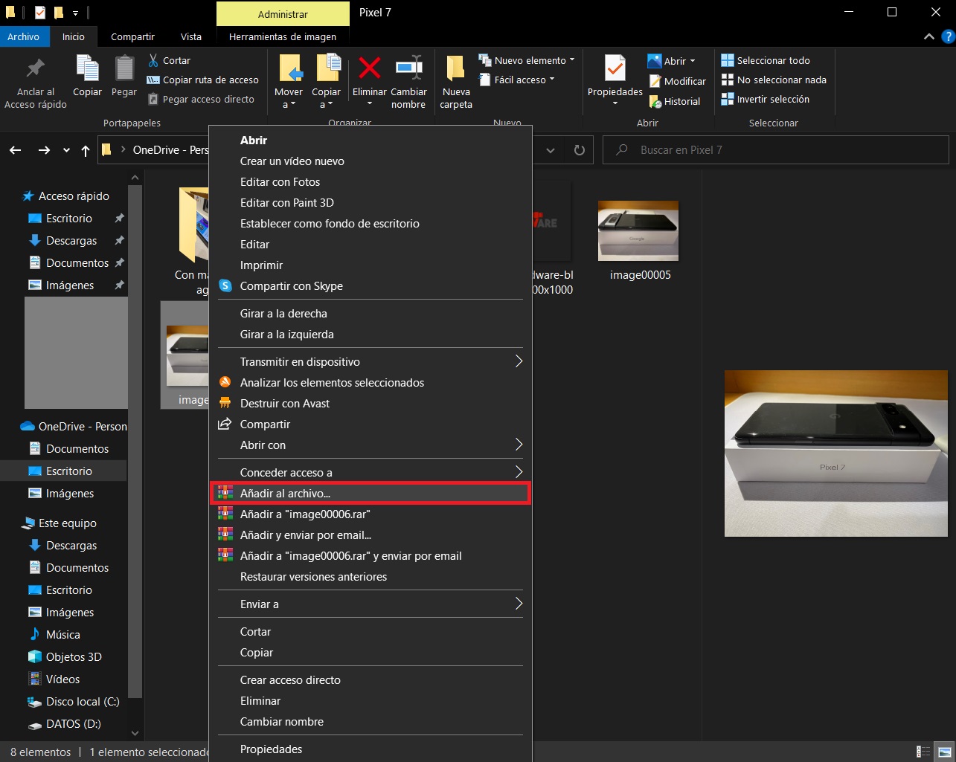Select DATOS (D:) drive

point(64,723)
